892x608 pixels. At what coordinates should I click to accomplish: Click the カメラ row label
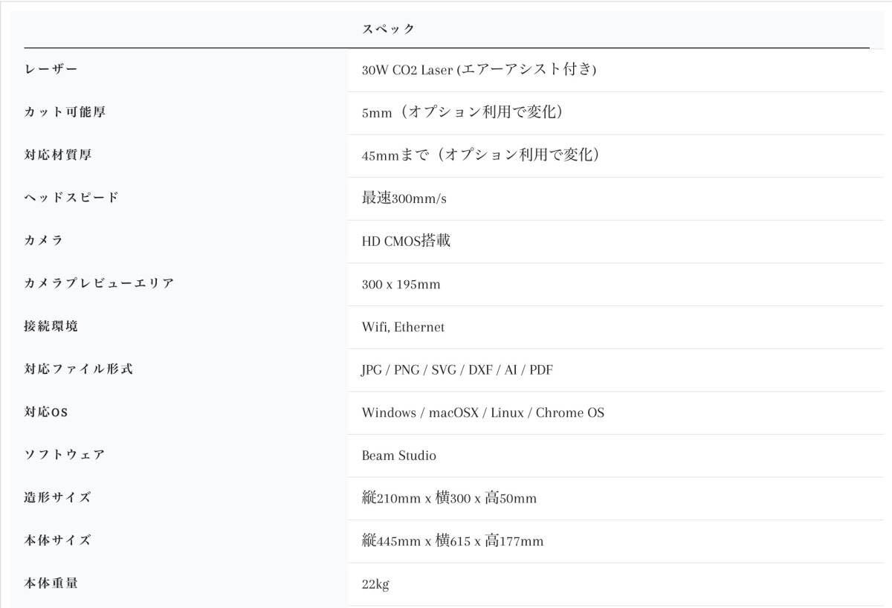tap(43, 240)
